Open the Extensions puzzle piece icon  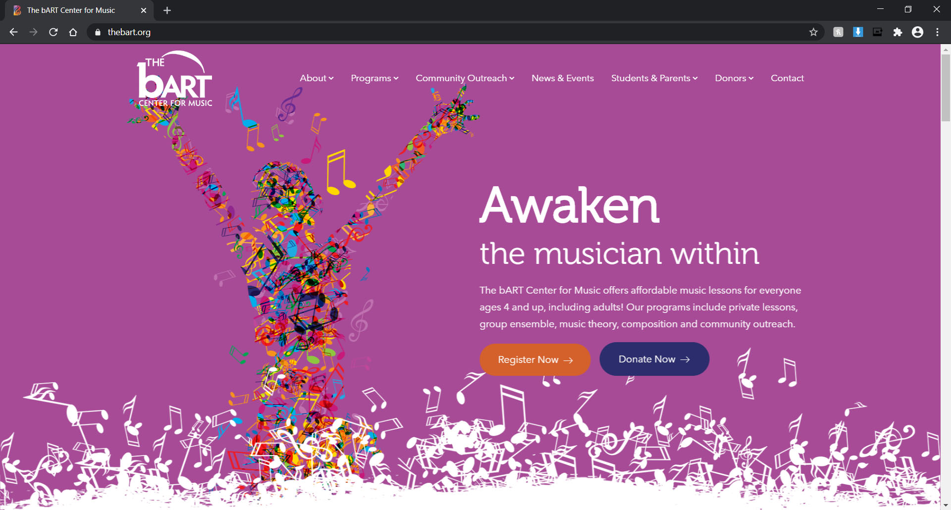click(x=898, y=32)
